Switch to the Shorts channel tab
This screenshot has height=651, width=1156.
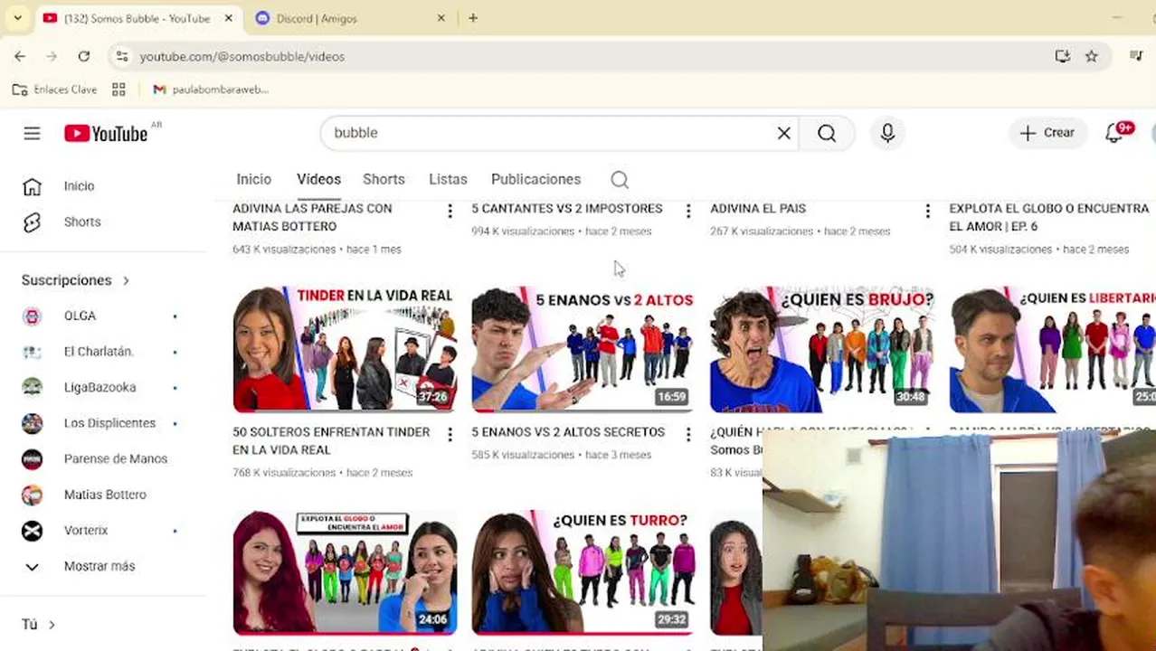pyautogui.click(x=384, y=179)
